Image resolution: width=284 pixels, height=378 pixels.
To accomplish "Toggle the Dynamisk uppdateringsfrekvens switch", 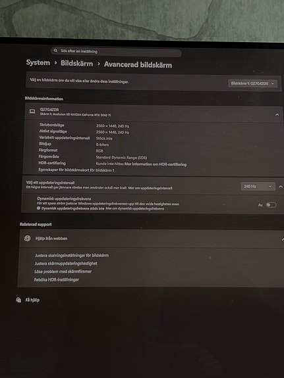I will tap(271, 205).
